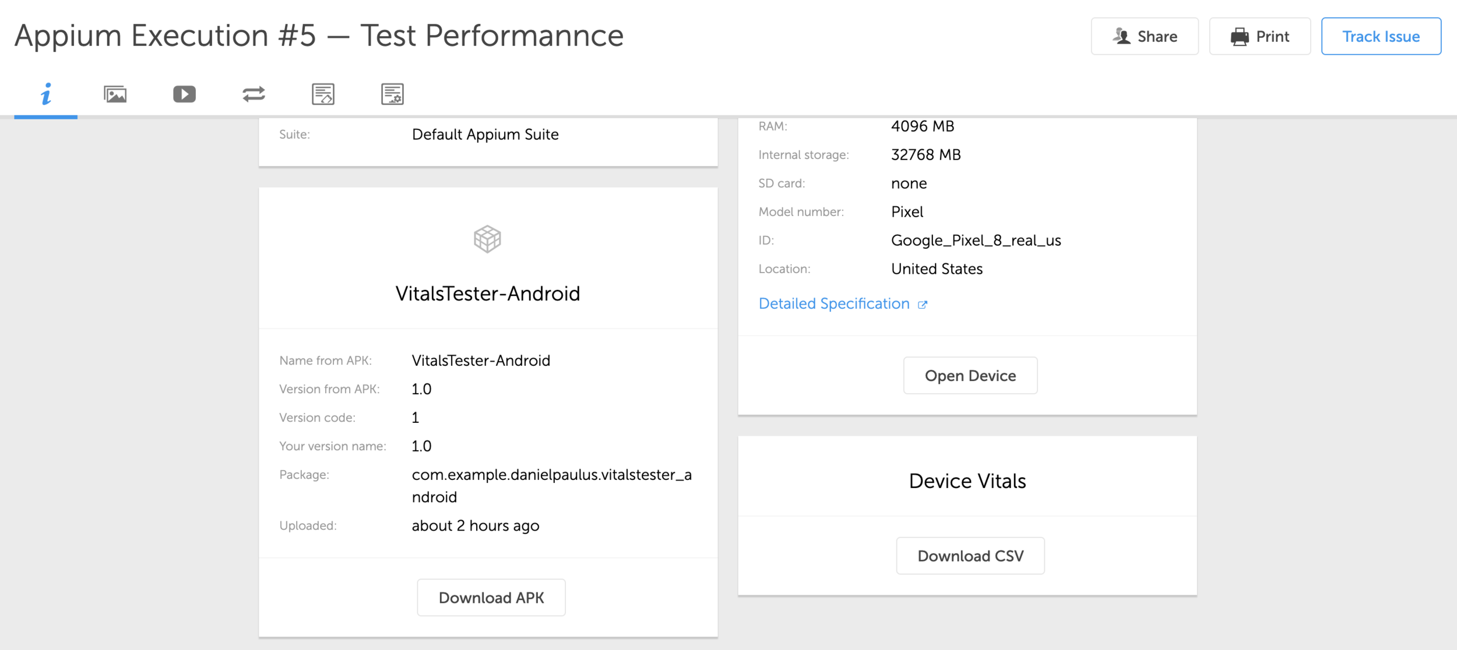Open the Detailed Specification link
Viewport: 1457px width, 650px height.
(x=833, y=303)
